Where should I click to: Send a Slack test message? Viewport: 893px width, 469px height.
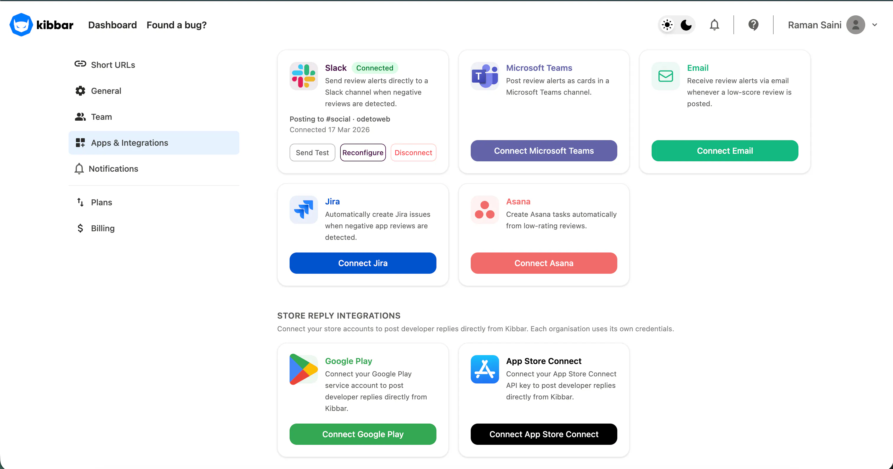pos(312,152)
